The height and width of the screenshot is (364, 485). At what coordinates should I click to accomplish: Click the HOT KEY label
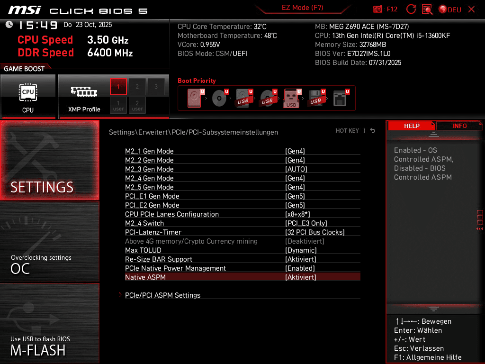click(347, 131)
